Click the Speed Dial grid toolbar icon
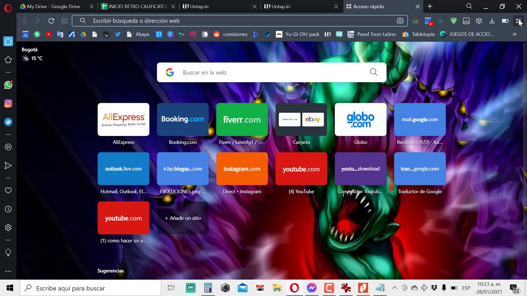 [64, 21]
